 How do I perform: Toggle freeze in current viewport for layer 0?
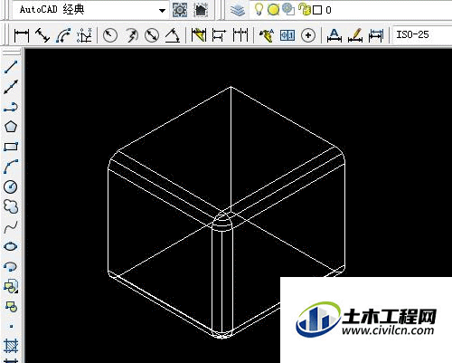(288, 9)
